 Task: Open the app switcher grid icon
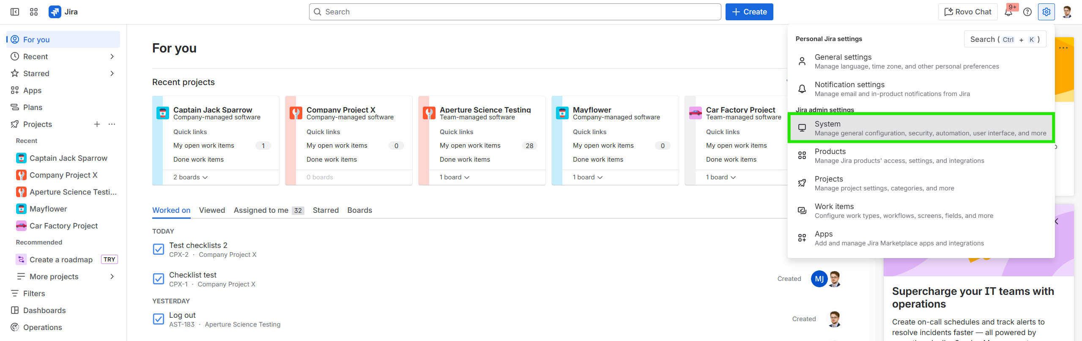pos(34,12)
